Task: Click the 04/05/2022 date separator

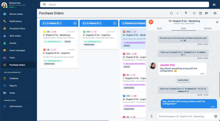Action: 183,80
